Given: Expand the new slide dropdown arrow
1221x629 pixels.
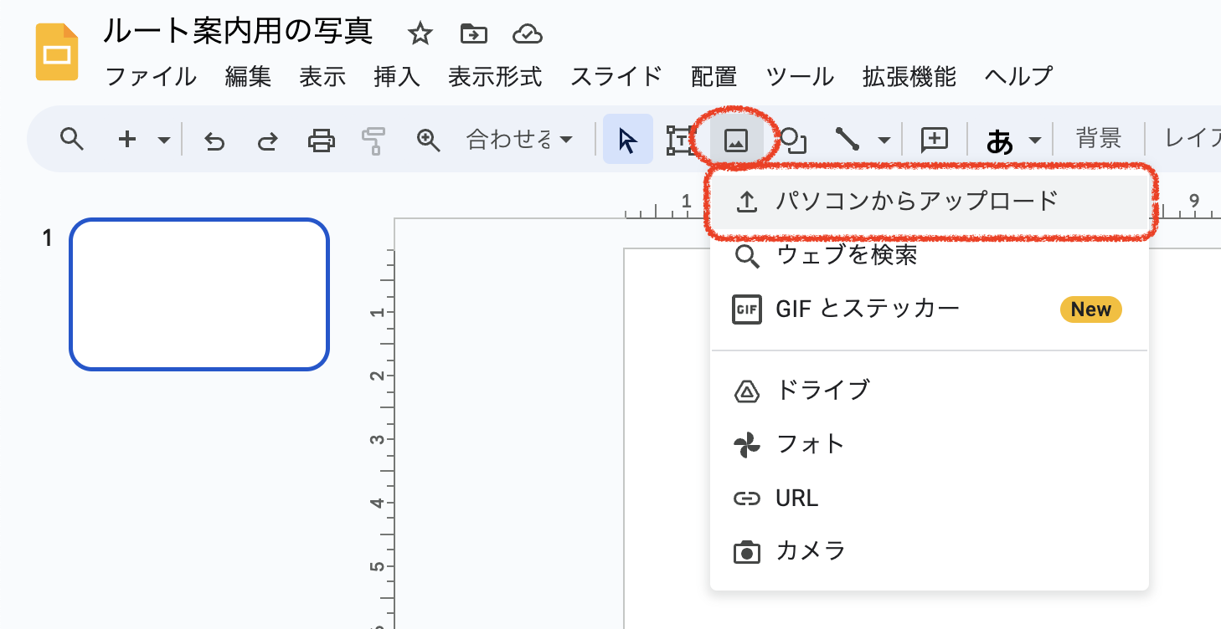Looking at the screenshot, I should (164, 141).
